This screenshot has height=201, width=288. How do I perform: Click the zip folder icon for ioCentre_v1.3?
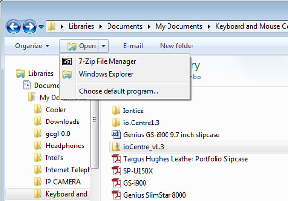point(116,146)
